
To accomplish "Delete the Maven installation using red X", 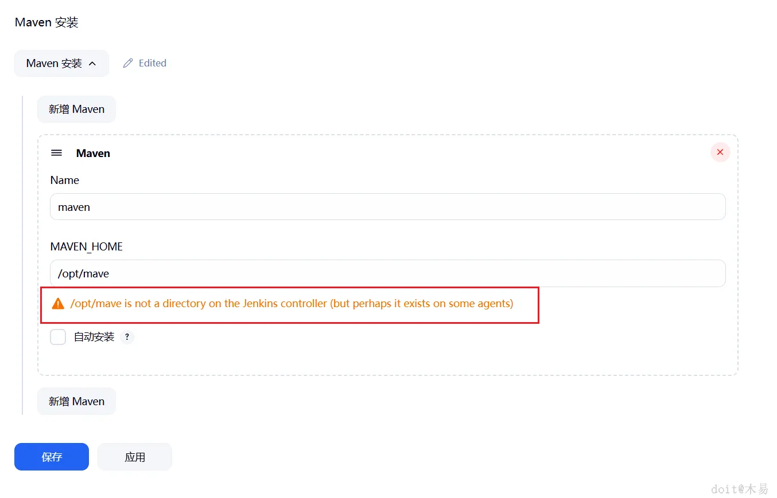I will (720, 152).
